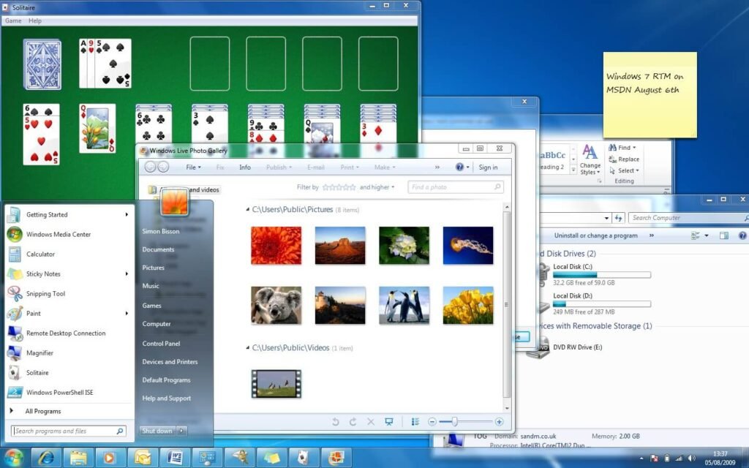Click Uninstall or change a program
This screenshot has height=468, width=749.
(595, 235)
